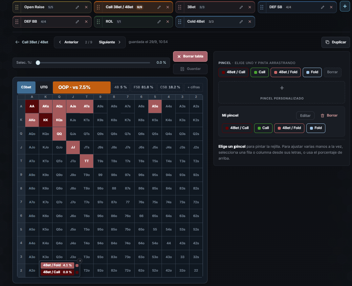Delete Mi pincel with Borrar
The width and height of the screenshot is (352, 286).
329,116
